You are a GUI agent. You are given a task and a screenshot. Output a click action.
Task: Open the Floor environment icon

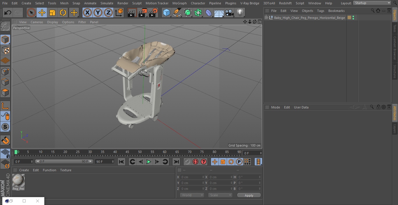pos(219,13)
